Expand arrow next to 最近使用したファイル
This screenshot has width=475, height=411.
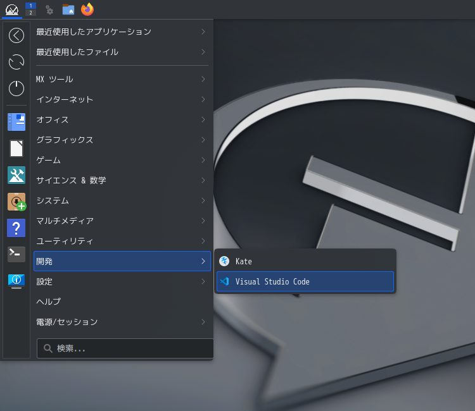[x=203, y=52]
